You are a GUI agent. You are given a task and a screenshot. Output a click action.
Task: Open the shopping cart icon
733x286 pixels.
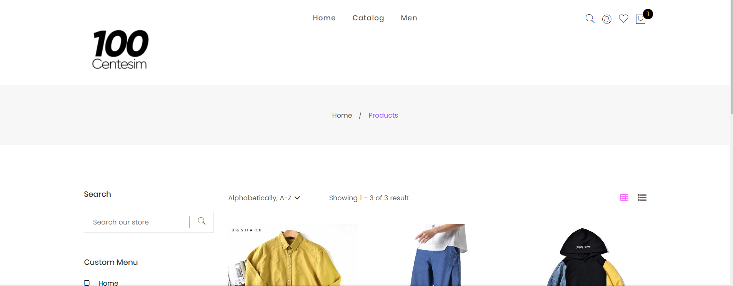tap(641, 19)
